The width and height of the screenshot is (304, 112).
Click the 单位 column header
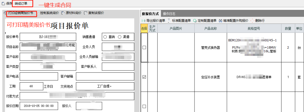point(299,28)
